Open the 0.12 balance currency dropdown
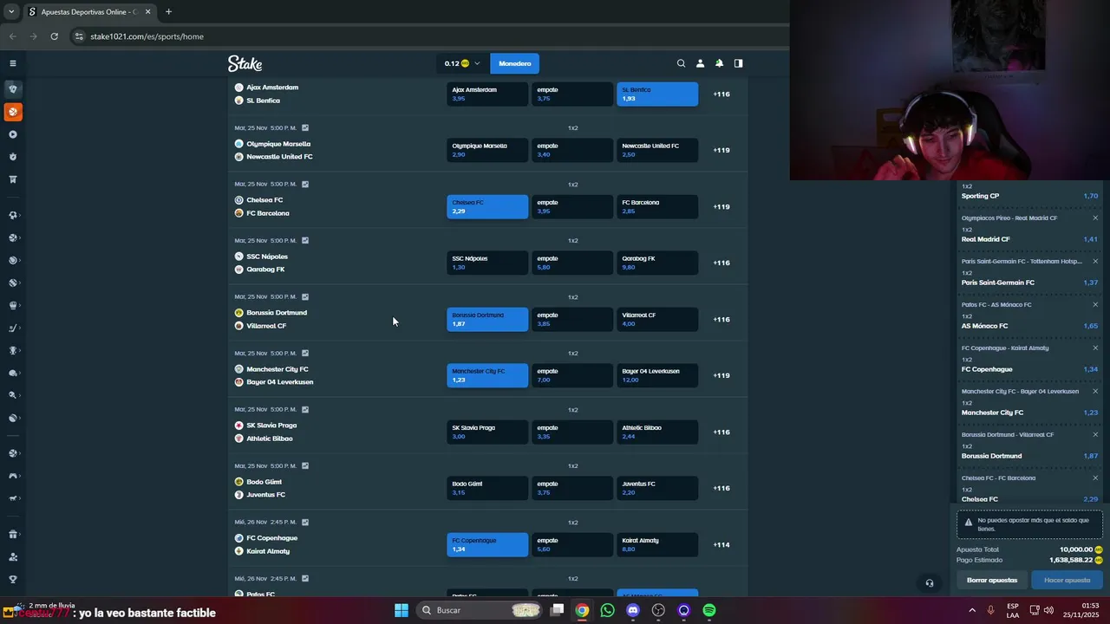 click(x=462, y=63)
